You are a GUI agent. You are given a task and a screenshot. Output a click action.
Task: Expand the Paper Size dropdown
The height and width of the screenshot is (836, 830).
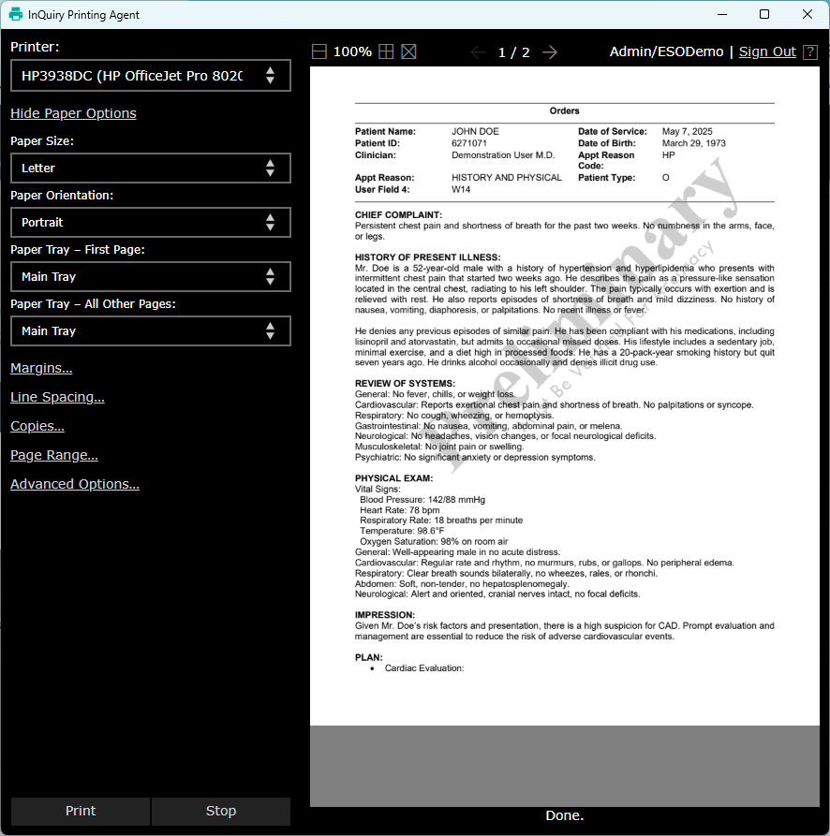click(x=151, y=169)
